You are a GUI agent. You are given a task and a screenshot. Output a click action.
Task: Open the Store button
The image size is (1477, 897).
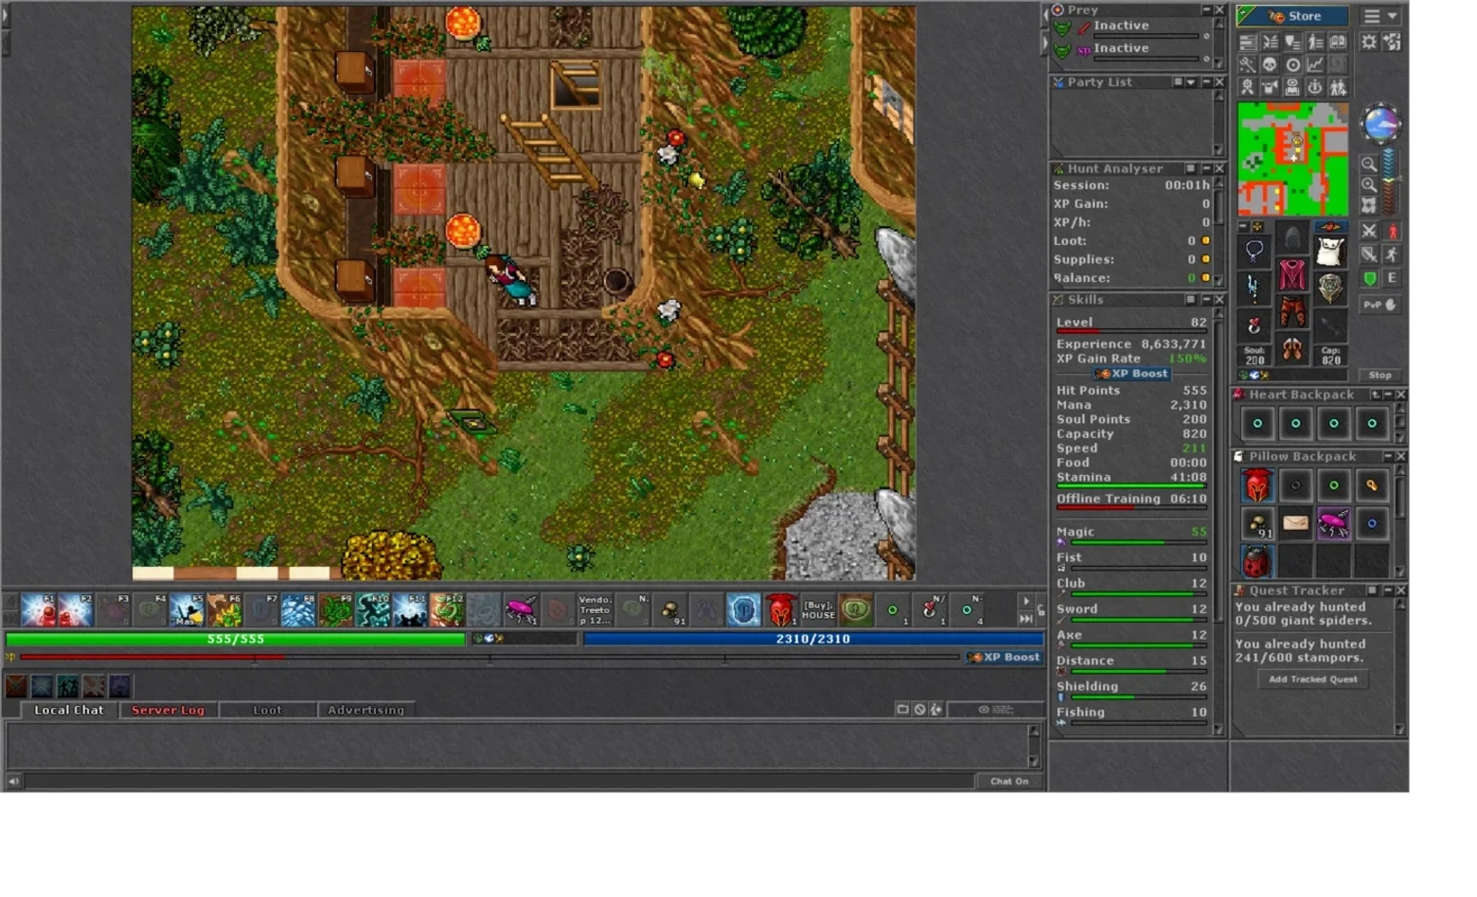click(x=1293, y=16)
